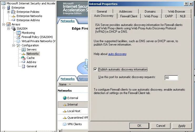Select the External network row
195x132 pixels.
[73, 98]
